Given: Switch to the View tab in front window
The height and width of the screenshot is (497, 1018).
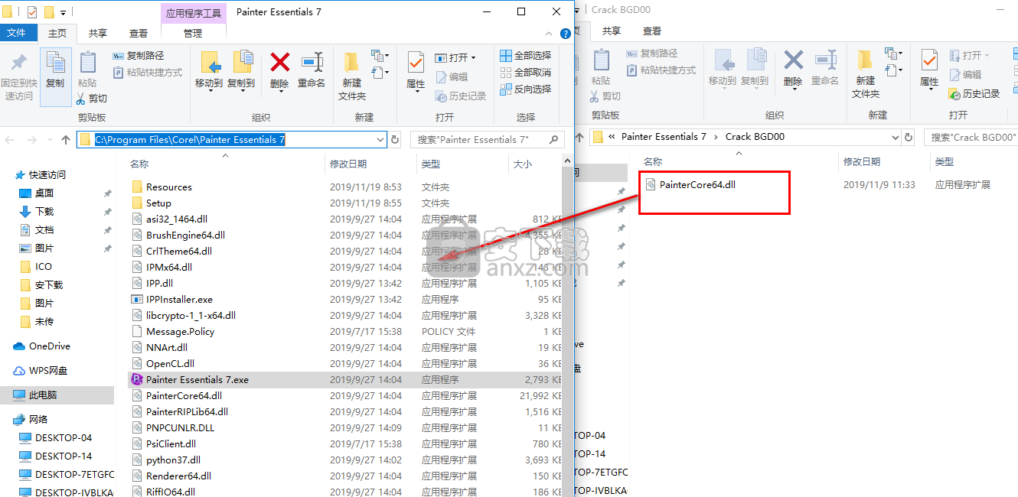Looking at the screenshot, I should (139, 33).
